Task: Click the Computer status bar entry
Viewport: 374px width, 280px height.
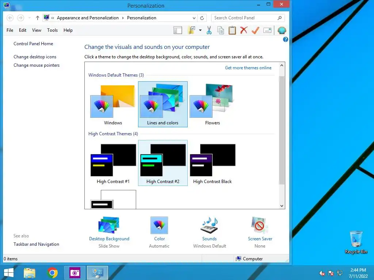Action: click(249, 259)
